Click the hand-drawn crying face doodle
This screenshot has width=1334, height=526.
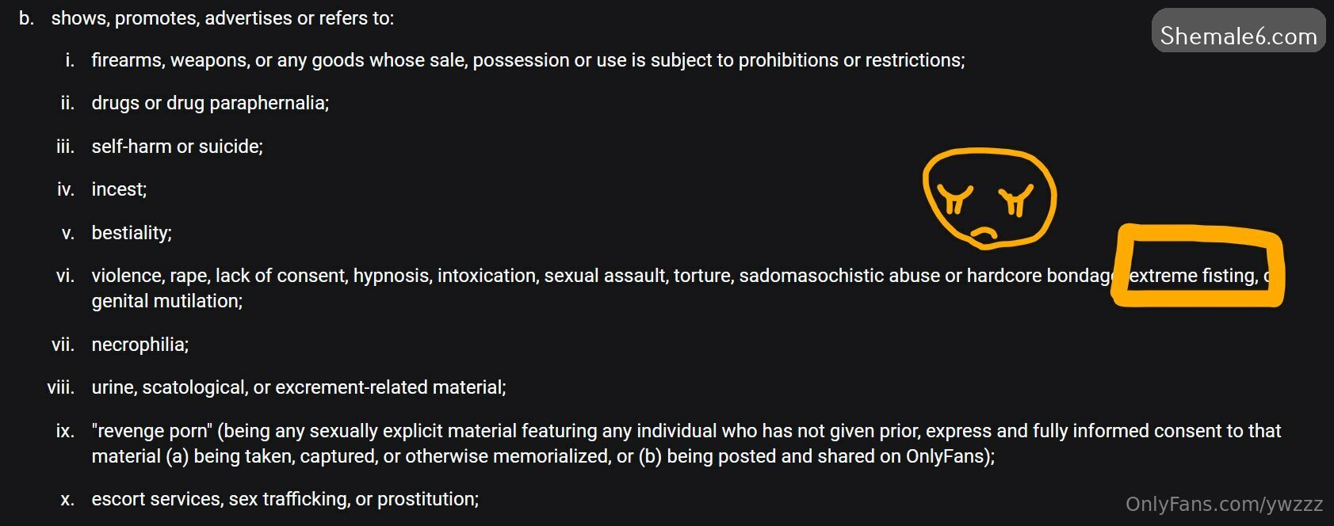click(x=989, y=197)
